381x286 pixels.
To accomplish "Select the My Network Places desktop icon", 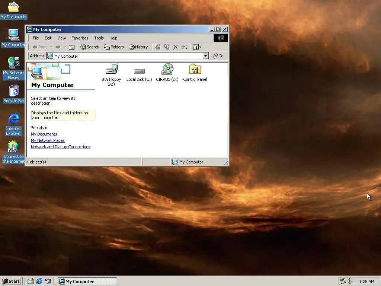I will [x=13, y=68].
